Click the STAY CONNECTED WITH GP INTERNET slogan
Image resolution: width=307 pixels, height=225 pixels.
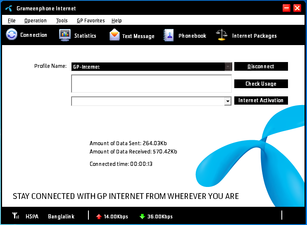[x=126, y=196]
